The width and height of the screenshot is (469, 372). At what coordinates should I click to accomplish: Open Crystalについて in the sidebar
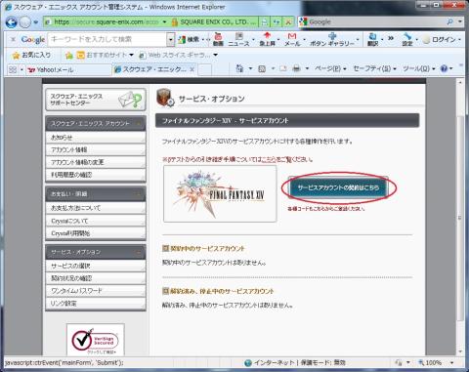pos(96,221)
